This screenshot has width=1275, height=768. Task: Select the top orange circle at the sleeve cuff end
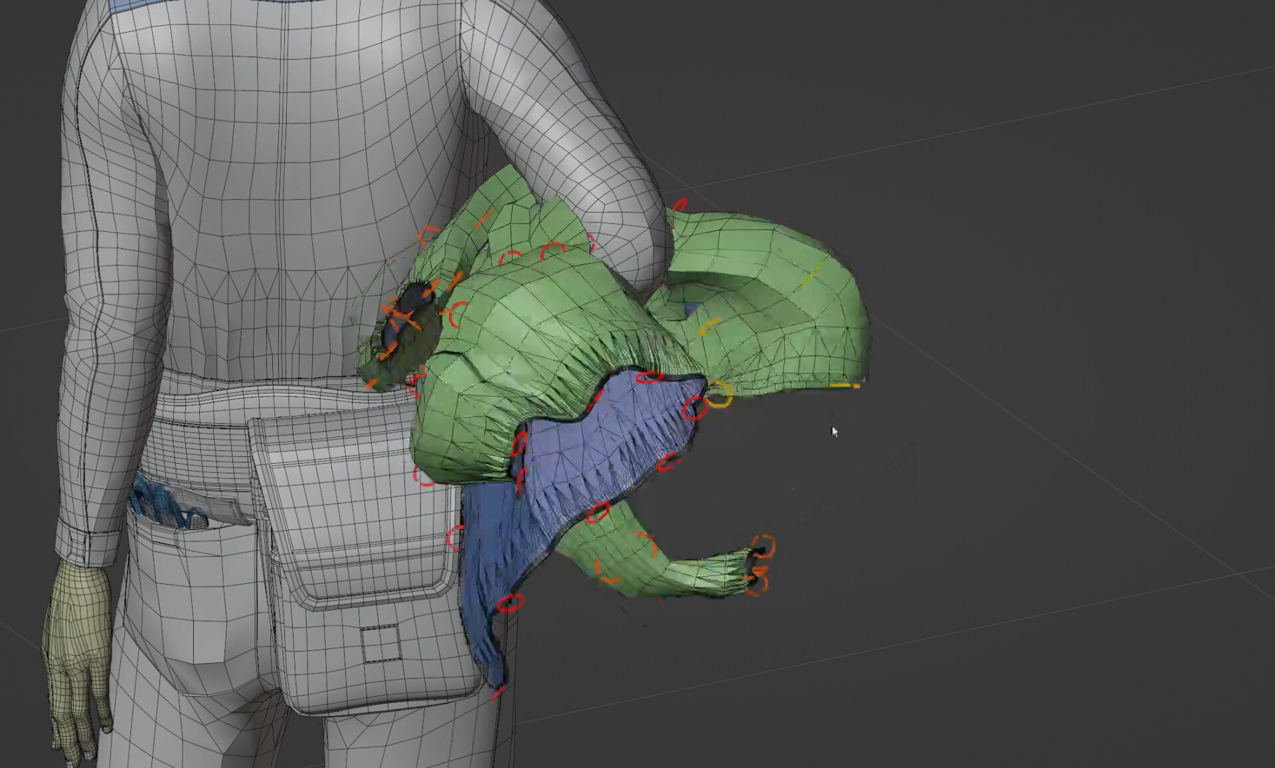(x=764, y=545)
